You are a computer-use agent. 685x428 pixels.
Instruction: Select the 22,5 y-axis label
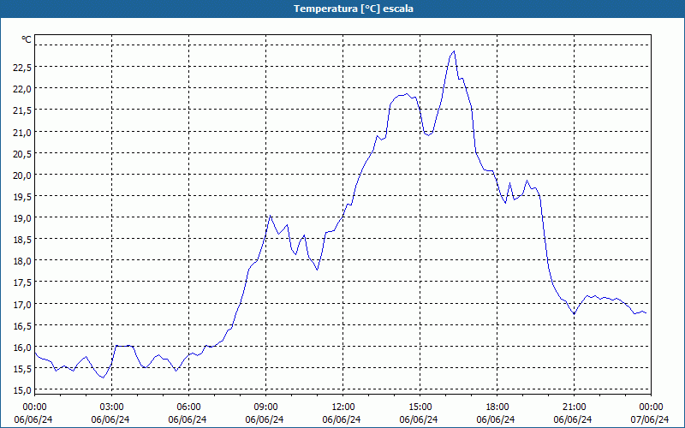click(x=21, y=68)
